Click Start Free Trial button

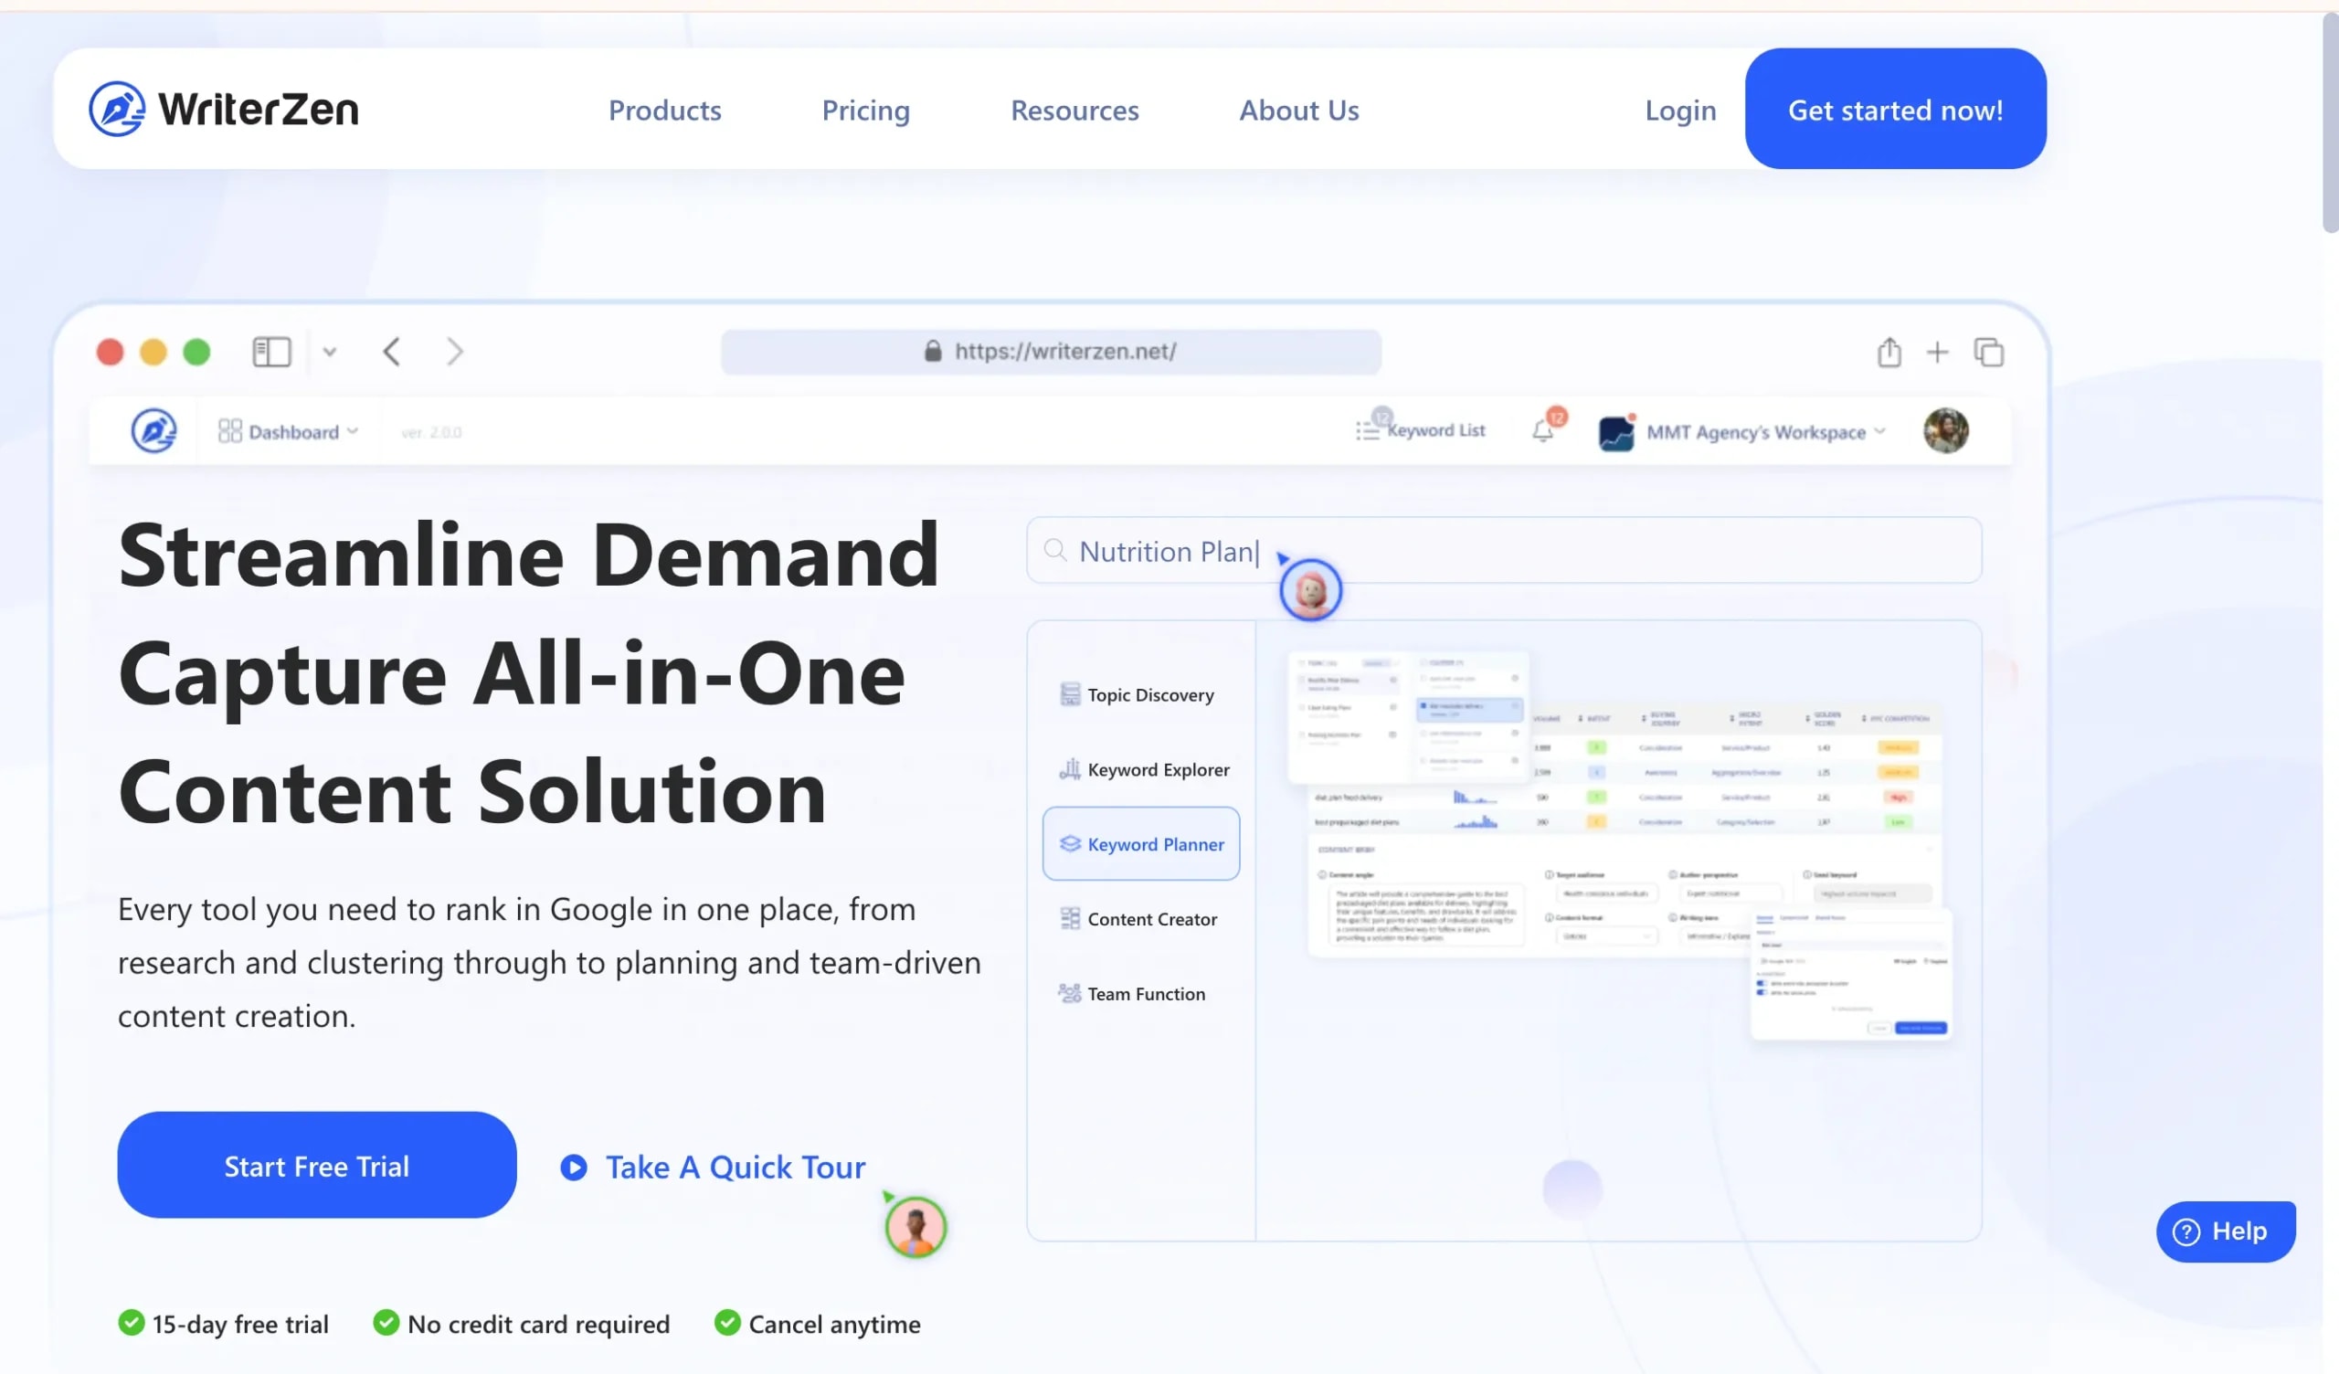click(316, 1164)
